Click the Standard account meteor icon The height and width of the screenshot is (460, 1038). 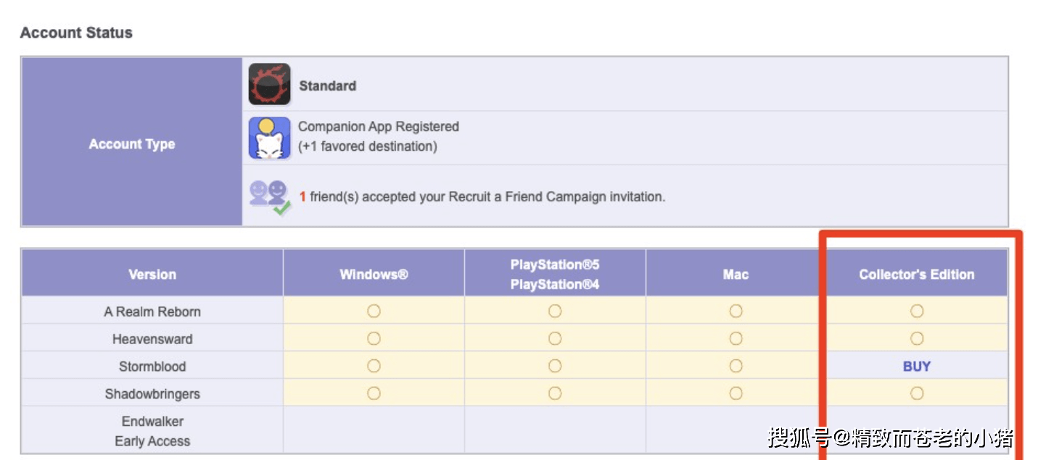(x=270, y=85)
